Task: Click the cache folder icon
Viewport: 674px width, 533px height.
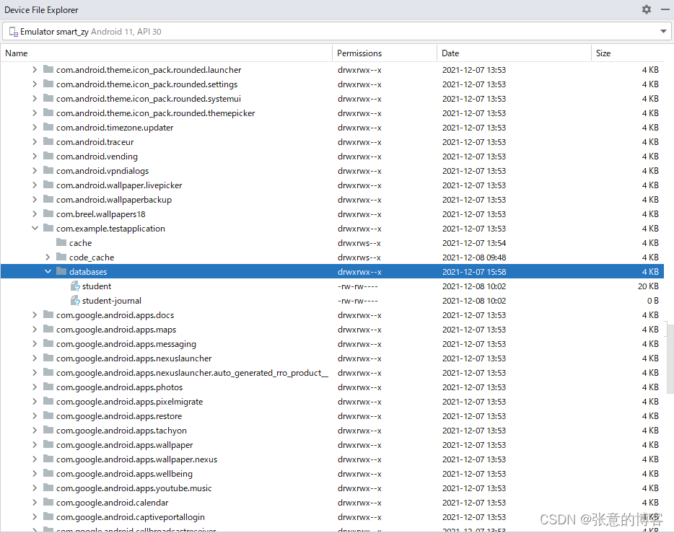Action: (61, 242)
